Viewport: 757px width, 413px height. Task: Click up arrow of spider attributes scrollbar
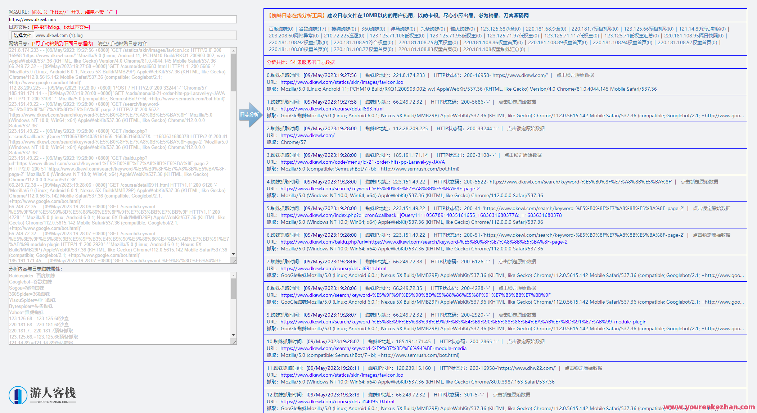coord(234,276)
